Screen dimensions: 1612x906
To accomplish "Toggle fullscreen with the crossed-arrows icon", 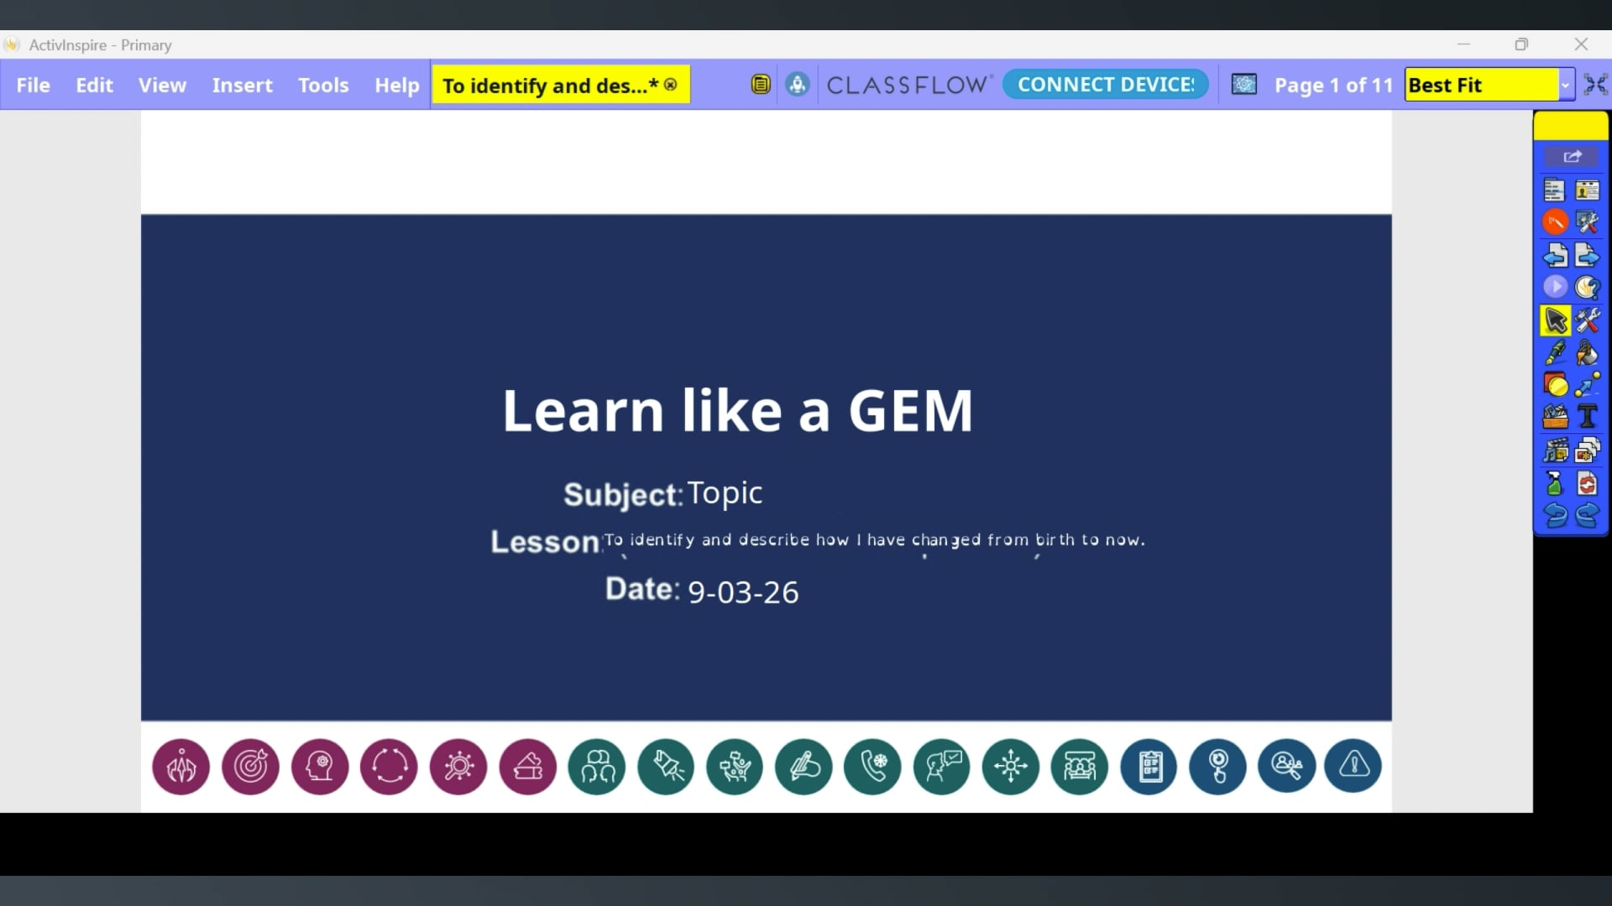I will (x=1595, y=85).
